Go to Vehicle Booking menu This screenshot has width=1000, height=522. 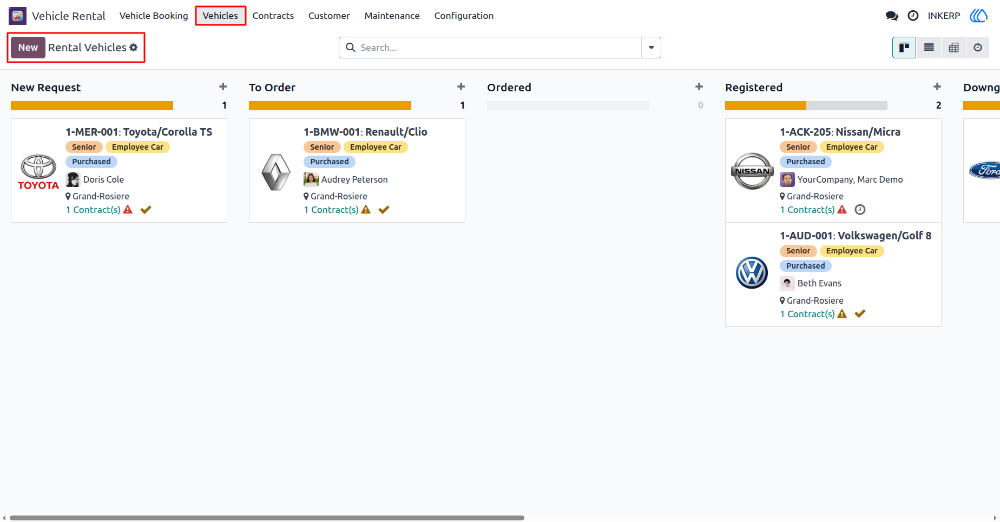click(154, 16)
